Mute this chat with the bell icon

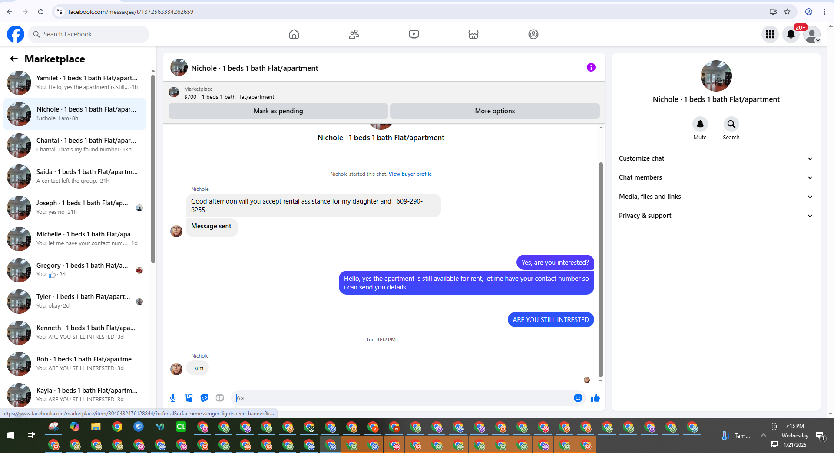[700, 124]
